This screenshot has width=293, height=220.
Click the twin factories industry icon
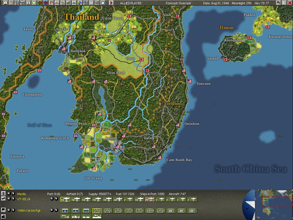[86, 217]
